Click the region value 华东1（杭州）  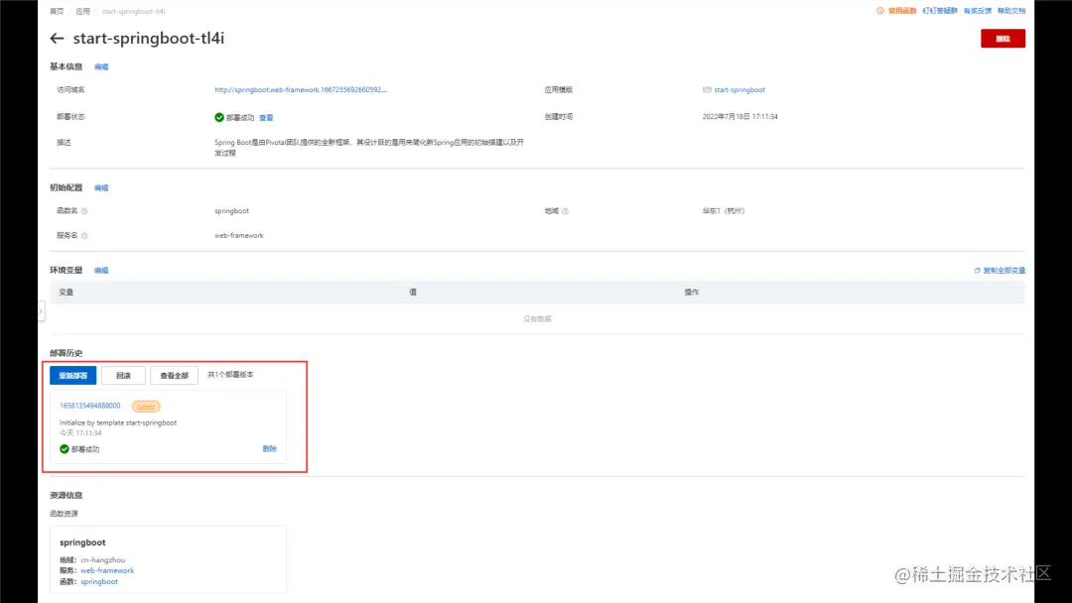tap(724, 211)
